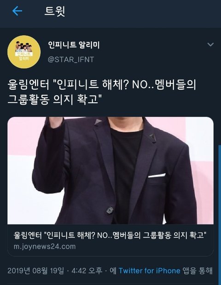Tap the jacket button in preview photo
221x285 pixels.
110,210
